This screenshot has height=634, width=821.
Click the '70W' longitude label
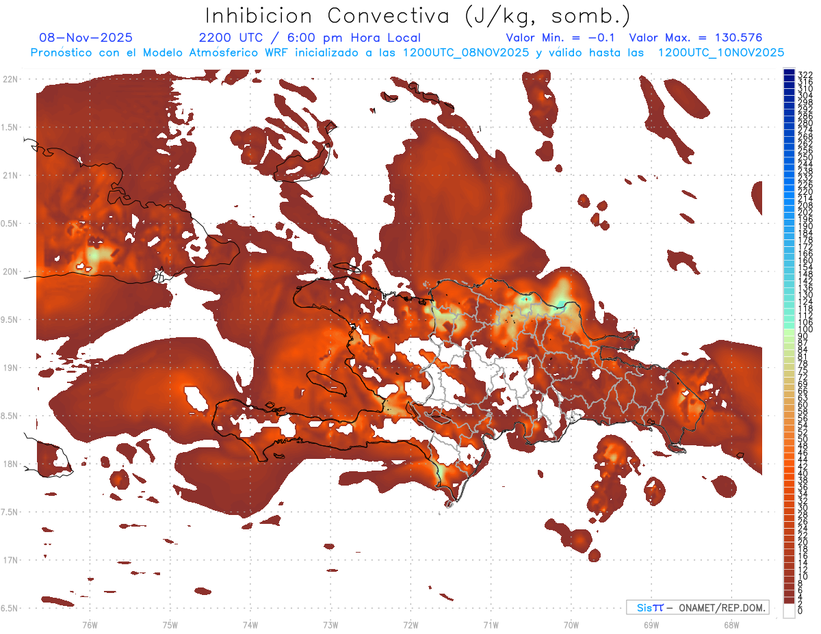point(571,625)
